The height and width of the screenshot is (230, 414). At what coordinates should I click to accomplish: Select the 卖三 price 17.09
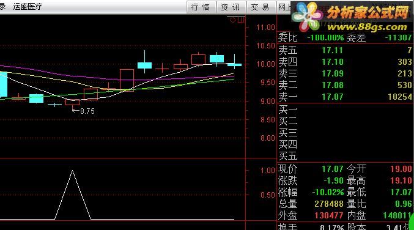click(x=333, y=73)
